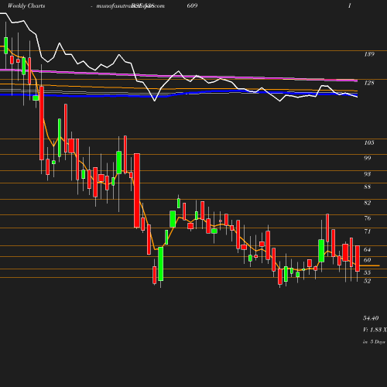Click the 99 price level label
Screen dimensions: 387x387
(x=368, y=158)
